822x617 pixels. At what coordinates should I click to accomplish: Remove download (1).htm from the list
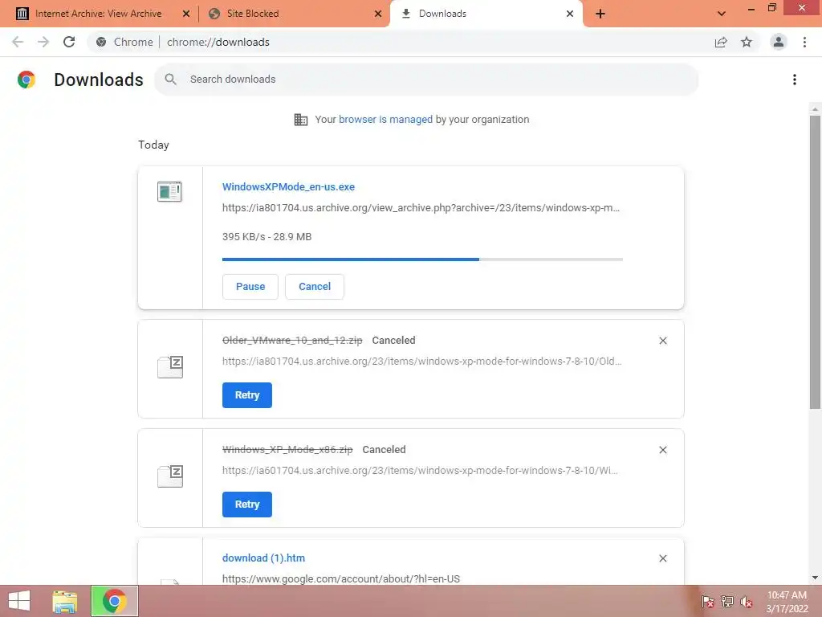662,558
